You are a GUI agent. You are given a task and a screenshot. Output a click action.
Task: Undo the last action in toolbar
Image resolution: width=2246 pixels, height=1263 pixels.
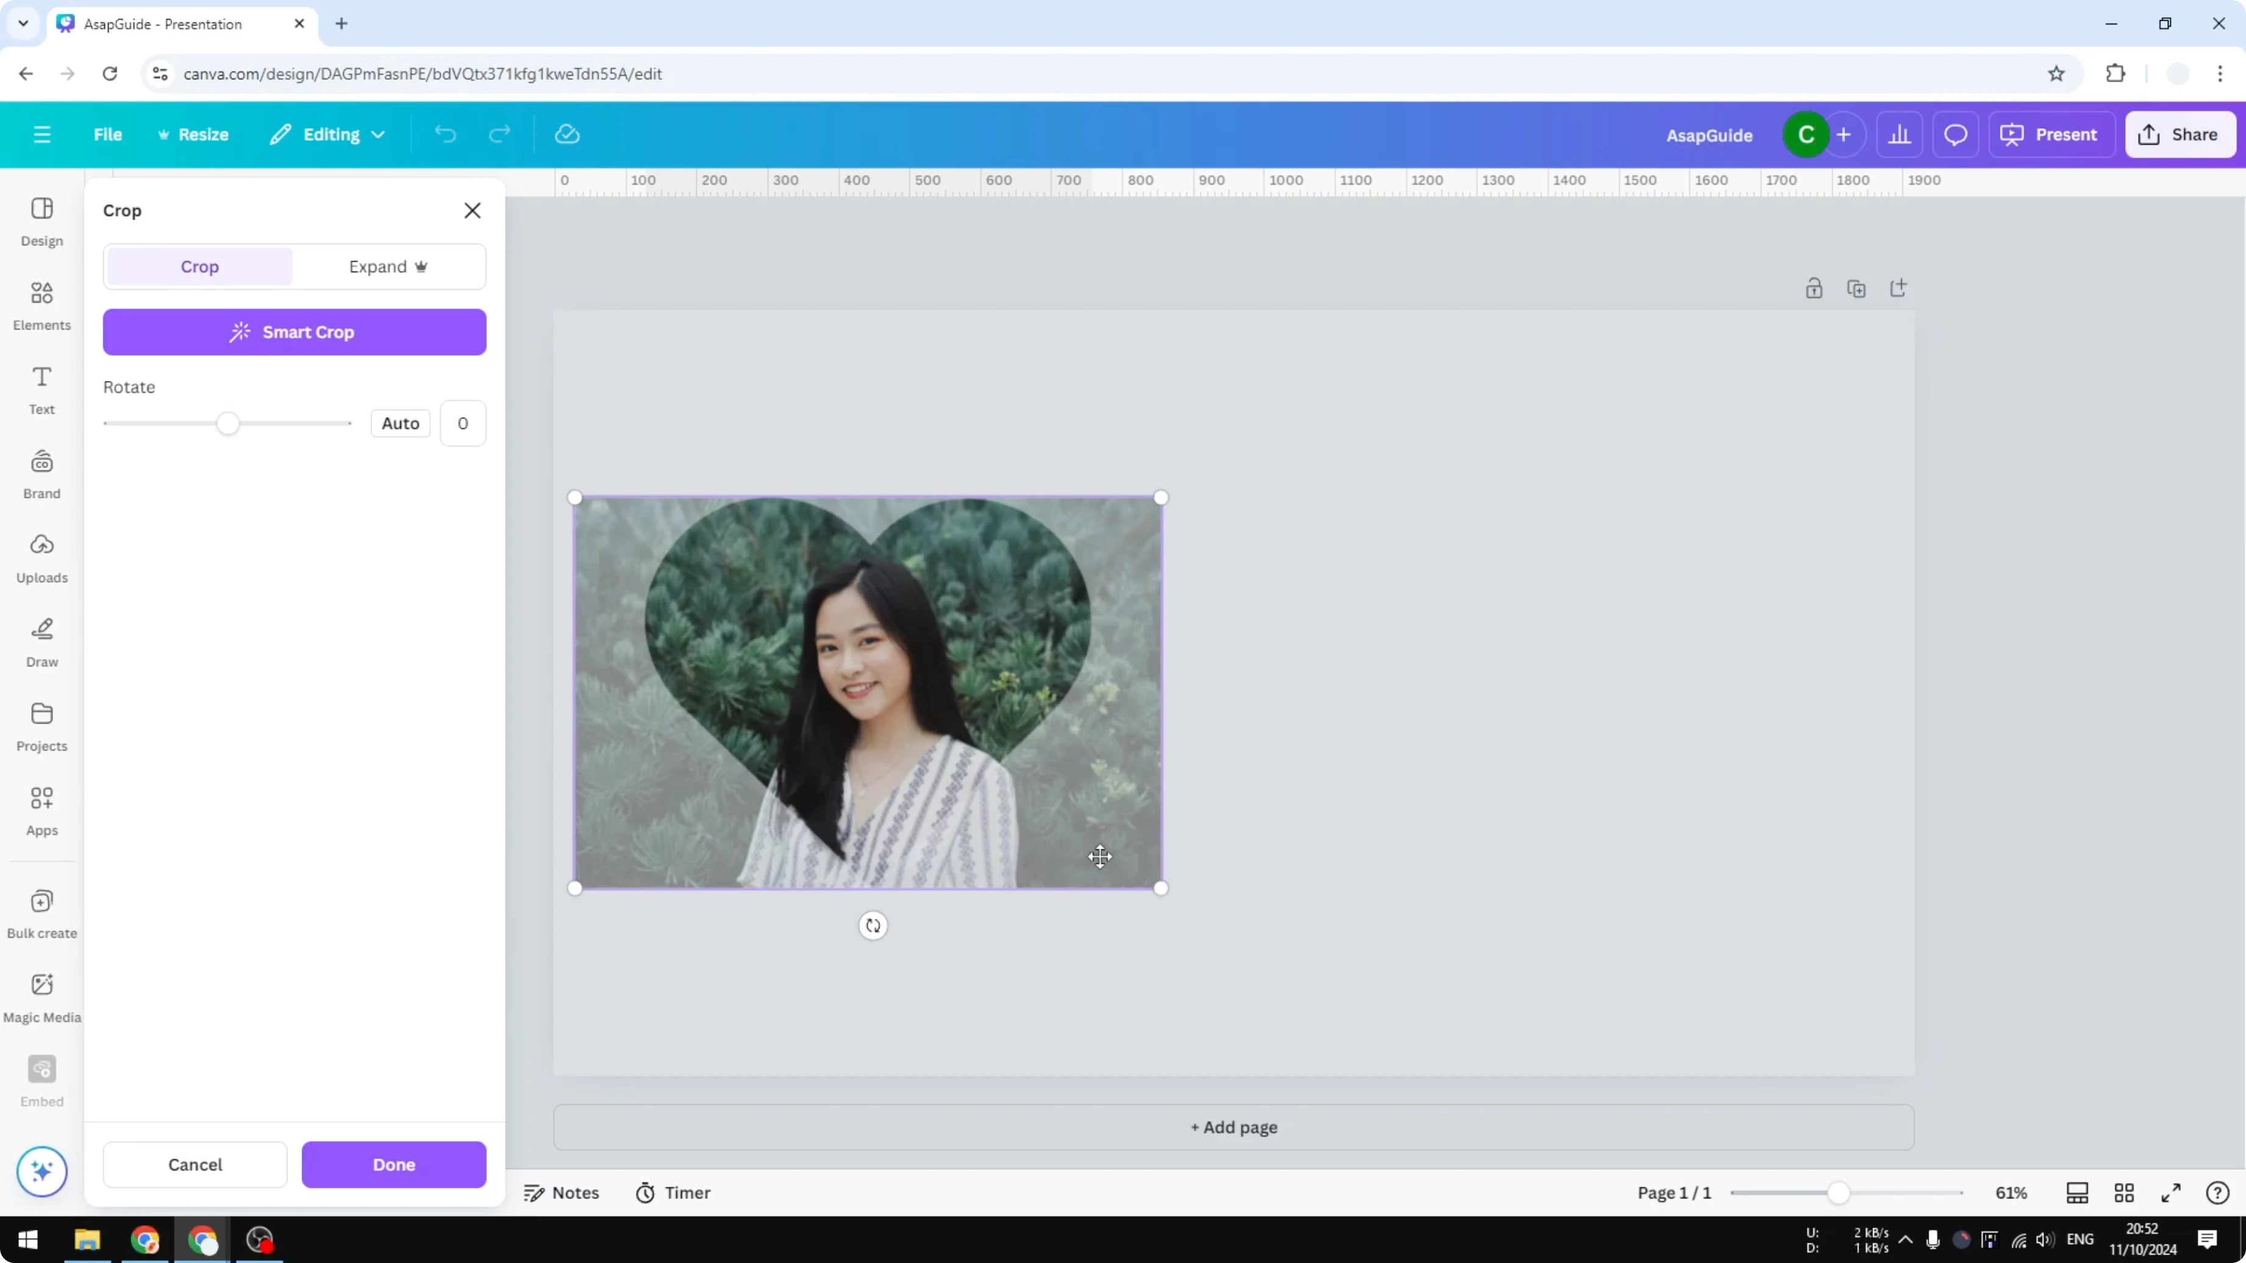(x=445, y=134)
